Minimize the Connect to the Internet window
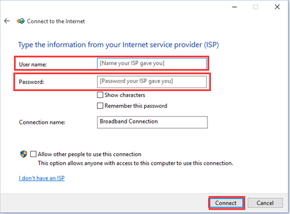Image resolution: width=290 pixels, height=214 pixels. pos(234,7)
